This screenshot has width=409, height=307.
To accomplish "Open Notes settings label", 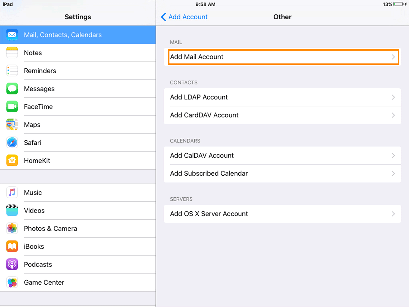I will pyautogui.click(x=33, y=53).
